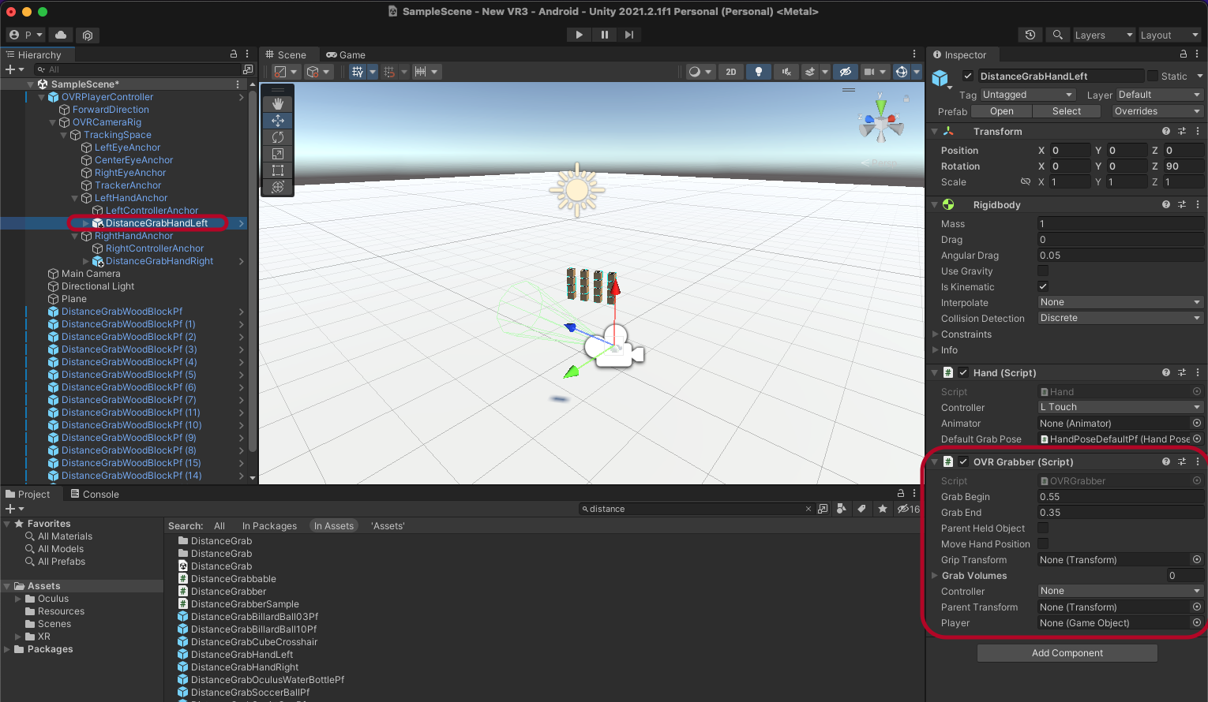Toggle scene visibility eye icon
Viewport: 1208px width, 702px height.
(x=845, y=72)
